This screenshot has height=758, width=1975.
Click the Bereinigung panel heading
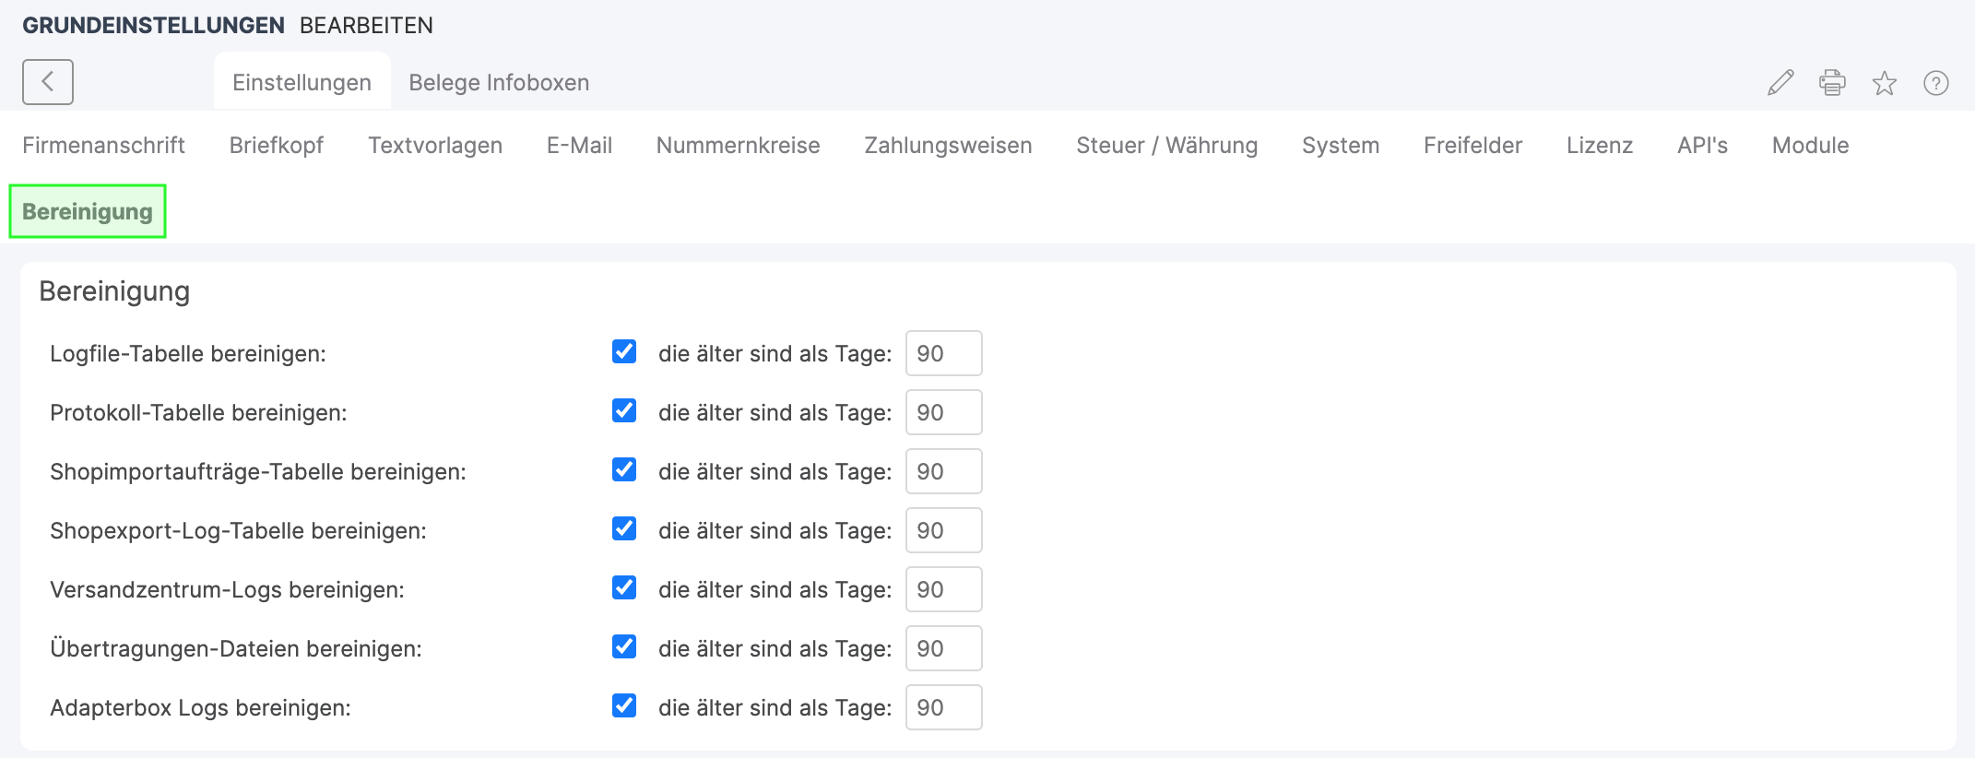[114, 291]
